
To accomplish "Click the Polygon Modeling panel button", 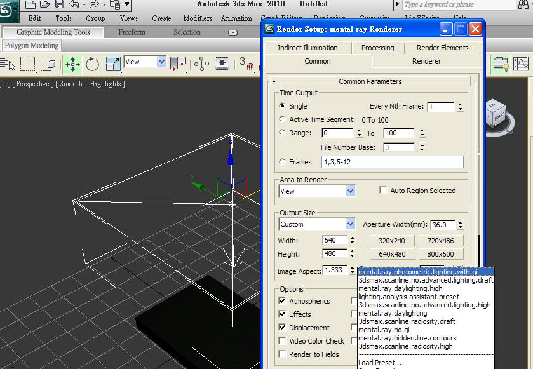I will click(32, 46).
